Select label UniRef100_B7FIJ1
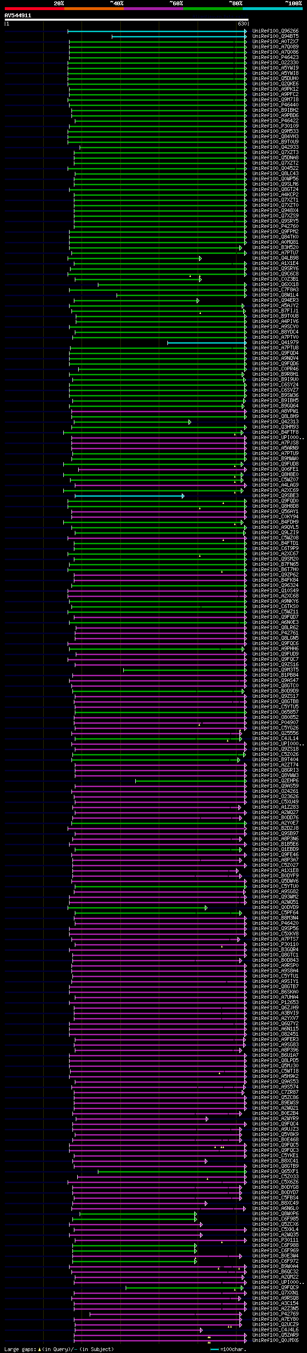The image size is (307, 1353). 275,311
